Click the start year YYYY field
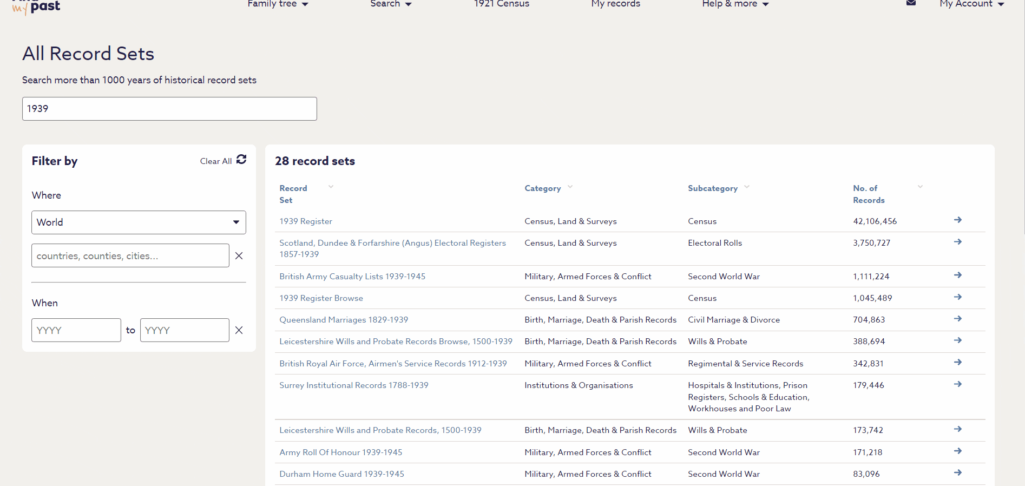Screen dimensions: 1025x486 [x=76, y=330]
